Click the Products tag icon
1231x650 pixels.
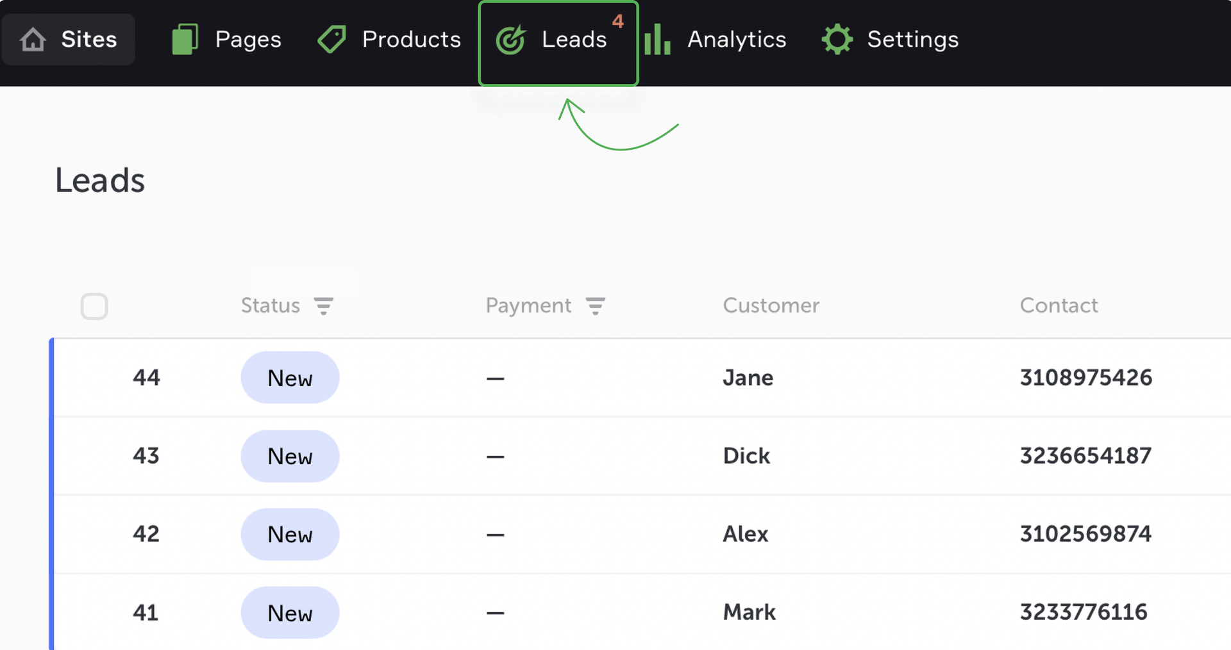pos(331,40)
